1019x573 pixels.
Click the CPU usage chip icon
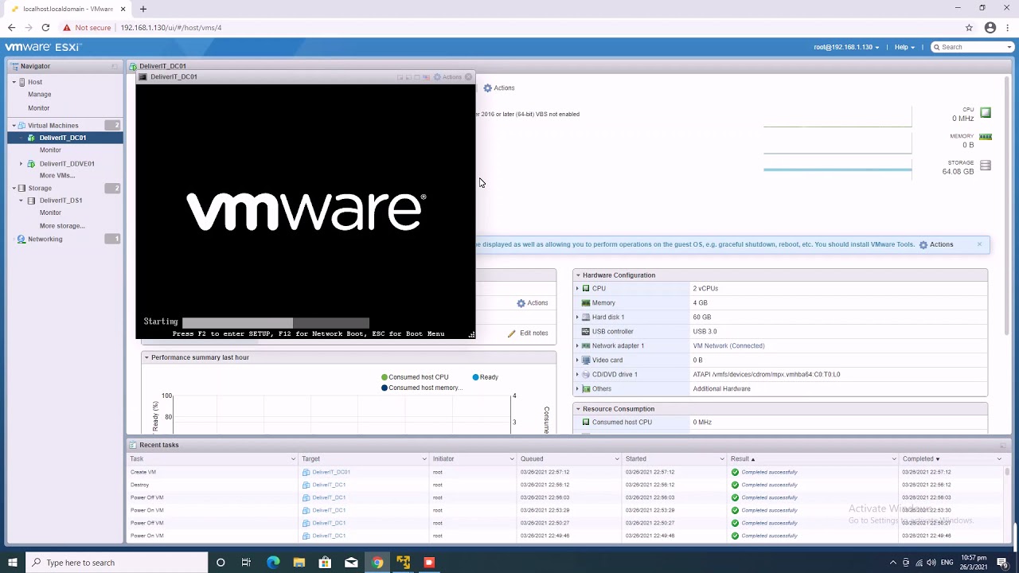tap(986, 113)
